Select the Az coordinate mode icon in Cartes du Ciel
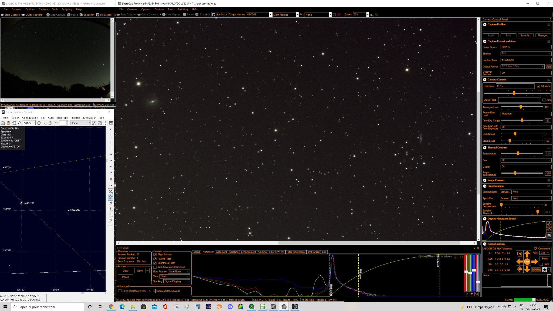This screenshot has width=553, height=311. pos(110,197)
